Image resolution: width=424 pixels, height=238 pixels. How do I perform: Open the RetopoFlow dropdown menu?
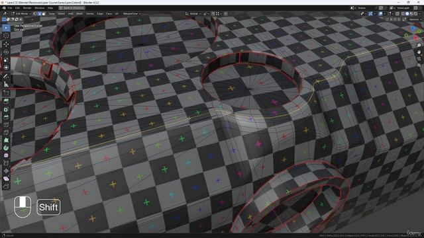(x=131, y=14)
